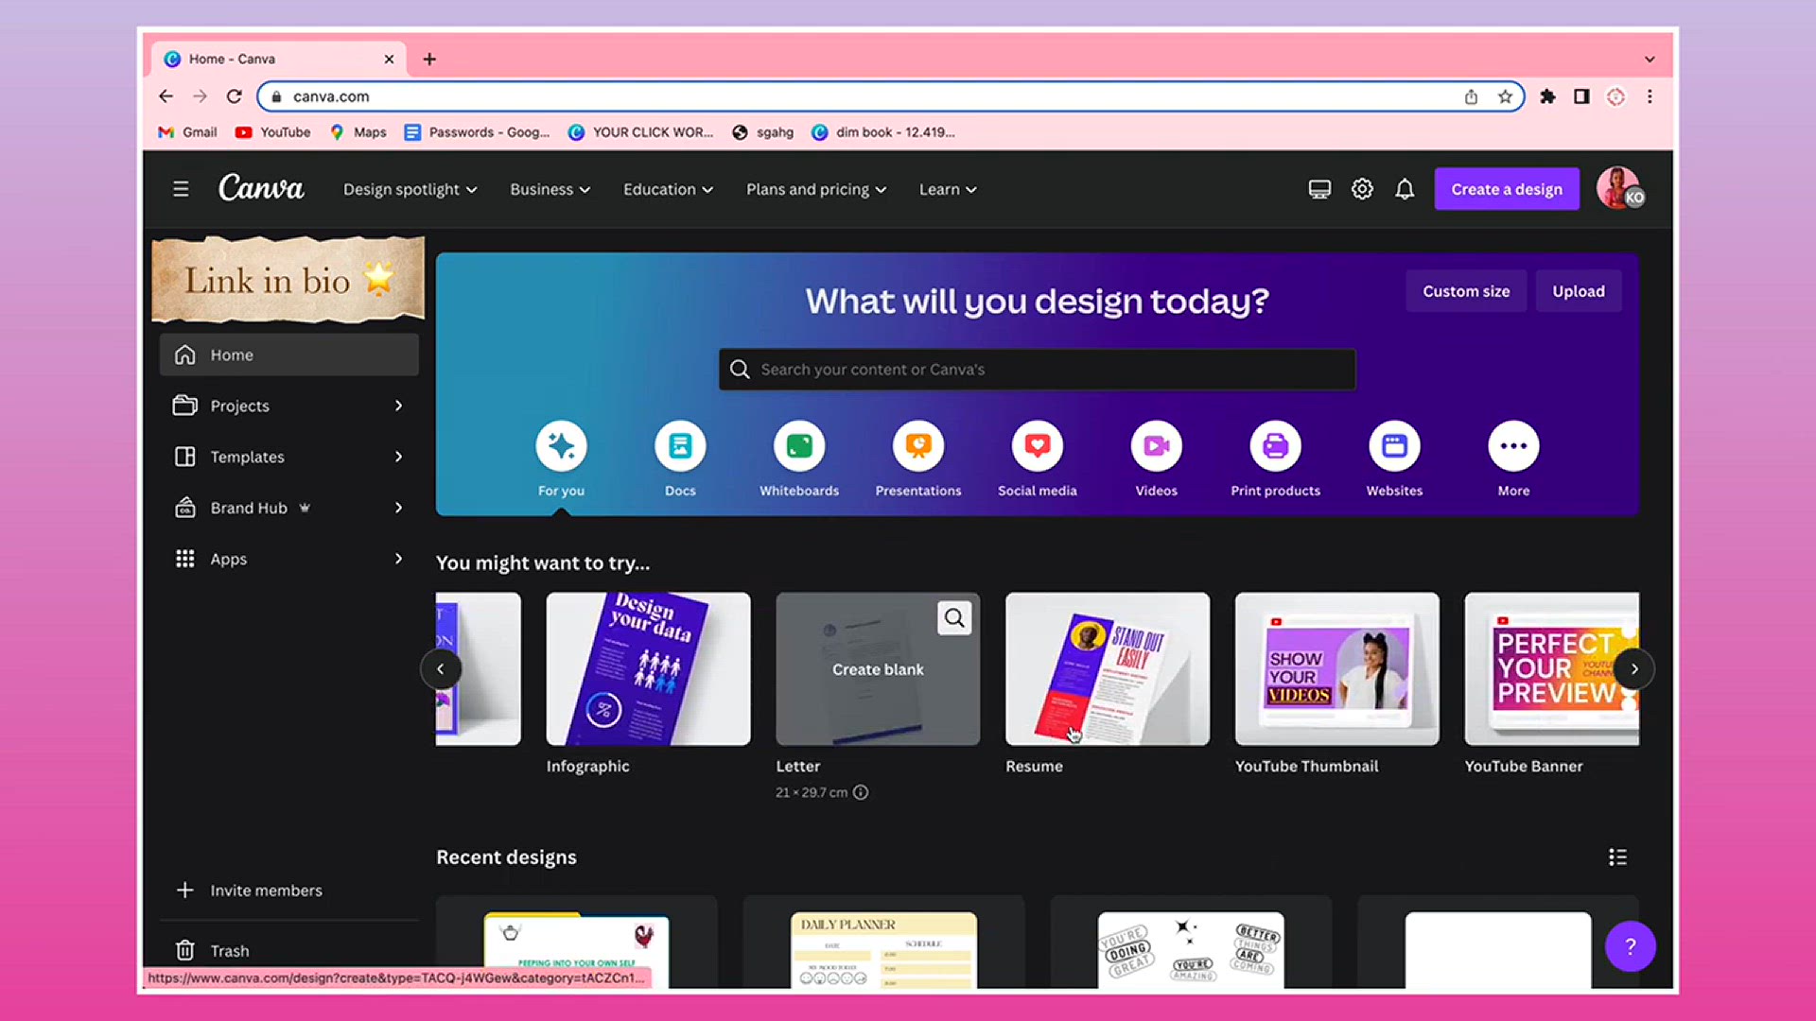Open the hamburger menu beside Canva logo

(x=181, y=189)
